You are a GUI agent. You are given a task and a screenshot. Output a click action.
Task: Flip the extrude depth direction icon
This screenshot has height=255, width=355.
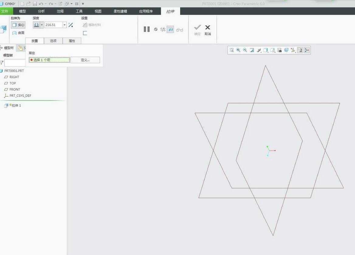point(71,25)
